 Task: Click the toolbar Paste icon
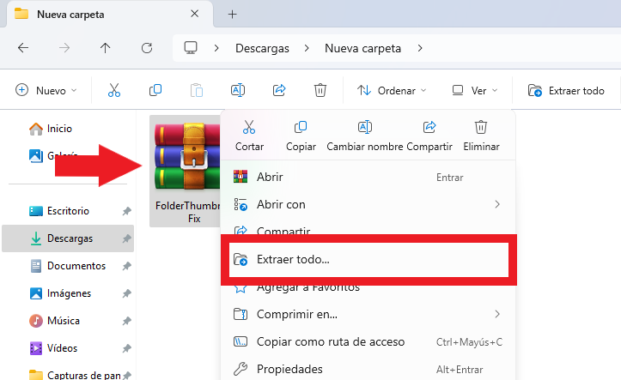point(197,91)
